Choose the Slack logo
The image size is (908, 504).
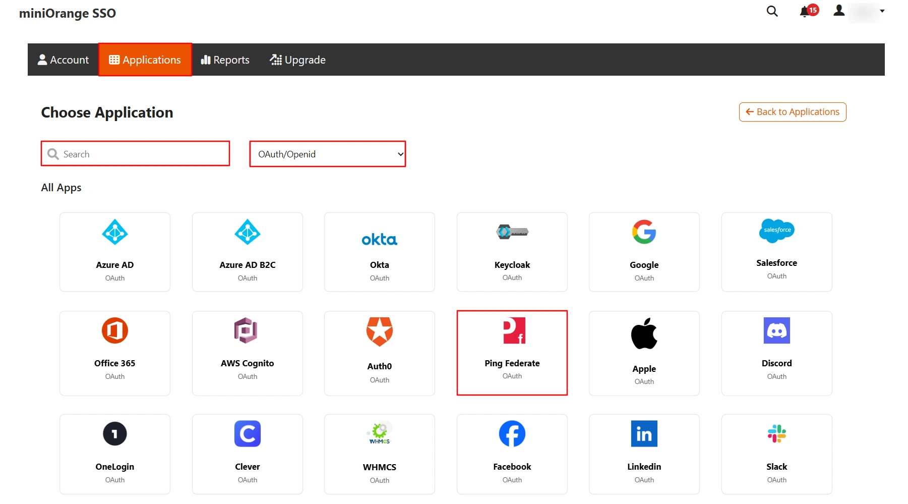point(777,434)
